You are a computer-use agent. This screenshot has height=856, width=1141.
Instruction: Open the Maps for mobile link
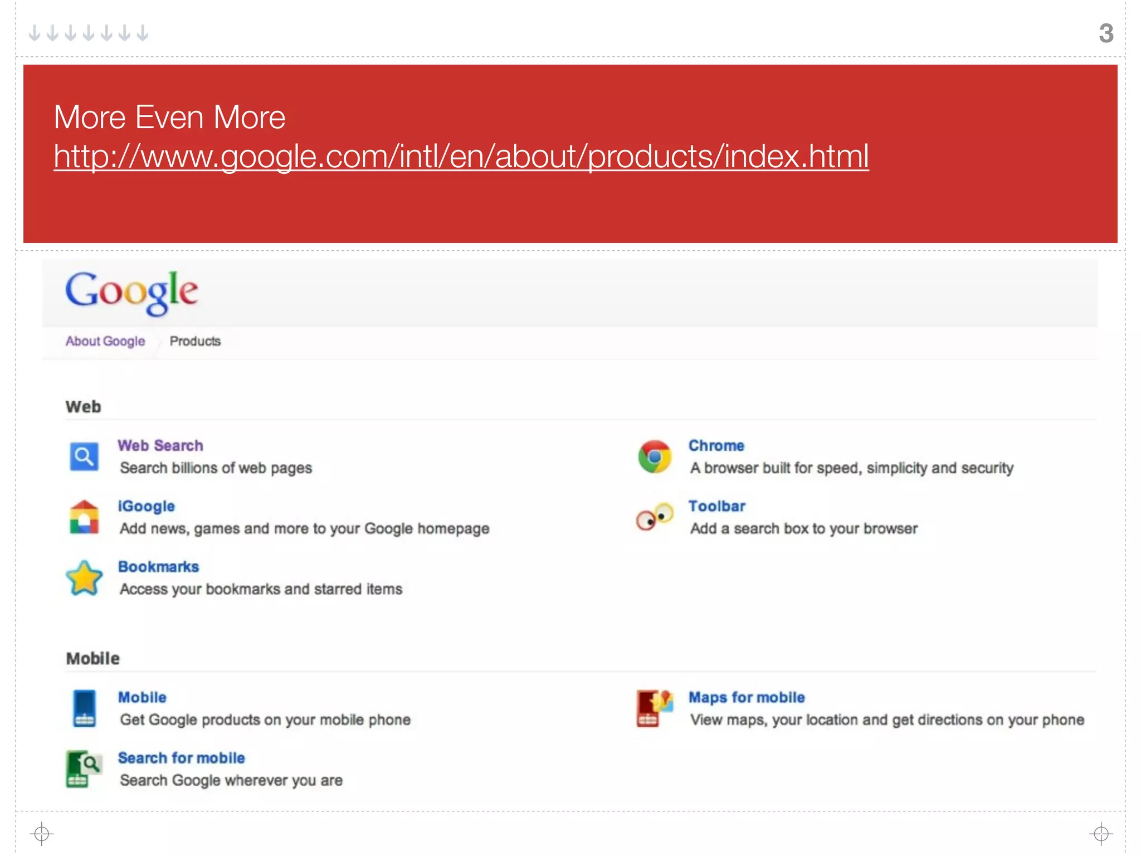tap(747, 697)
